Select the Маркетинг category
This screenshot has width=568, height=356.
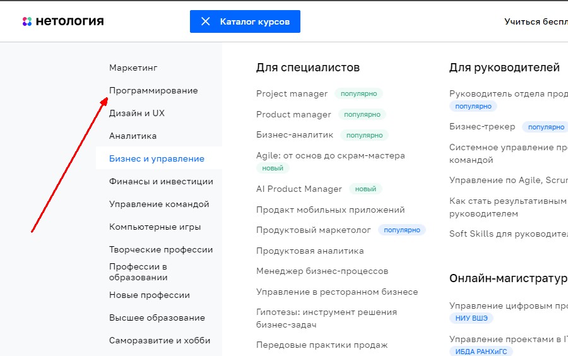tap(133, 68)
